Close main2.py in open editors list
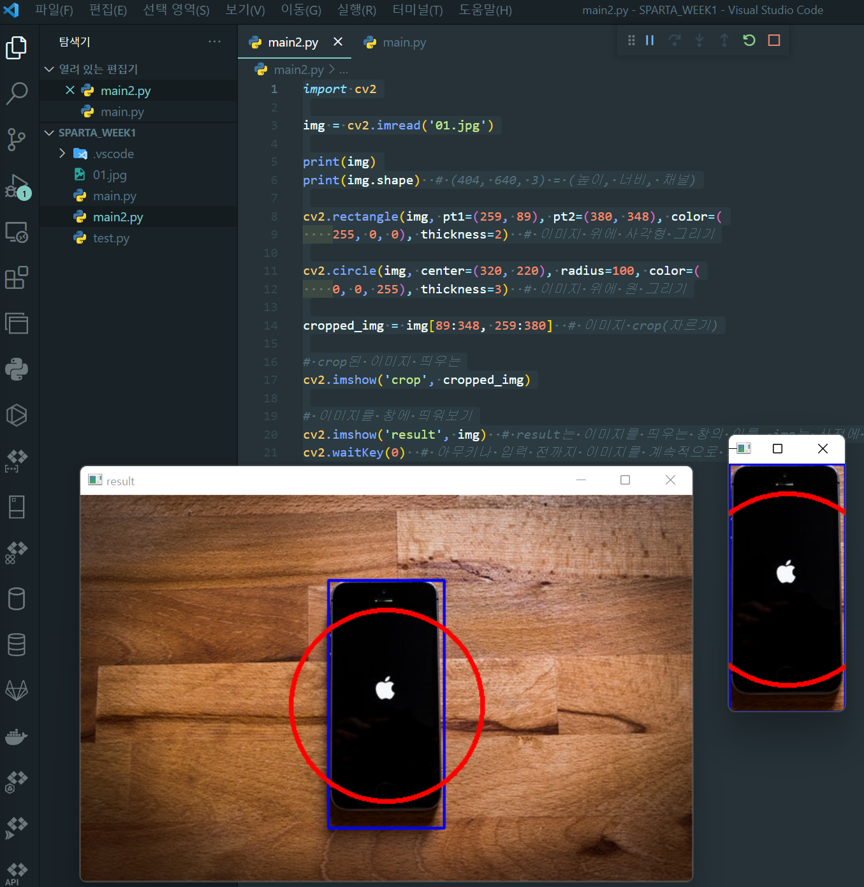The height and width of the screenshot is (887, 864). coord(70,91)
